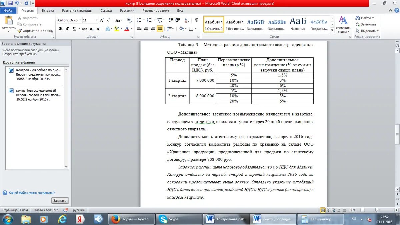
Task: Open the font name dropdown Calibri
Action: [80, 20]
